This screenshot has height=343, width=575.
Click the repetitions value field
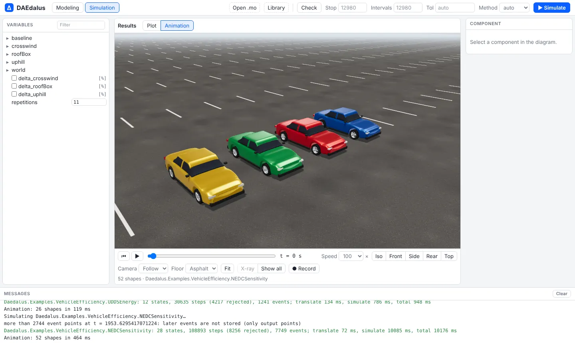89,102
